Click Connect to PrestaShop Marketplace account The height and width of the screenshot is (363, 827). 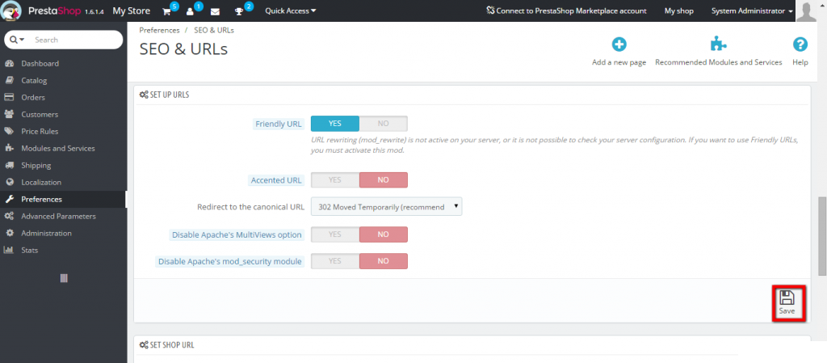(566, 11)
